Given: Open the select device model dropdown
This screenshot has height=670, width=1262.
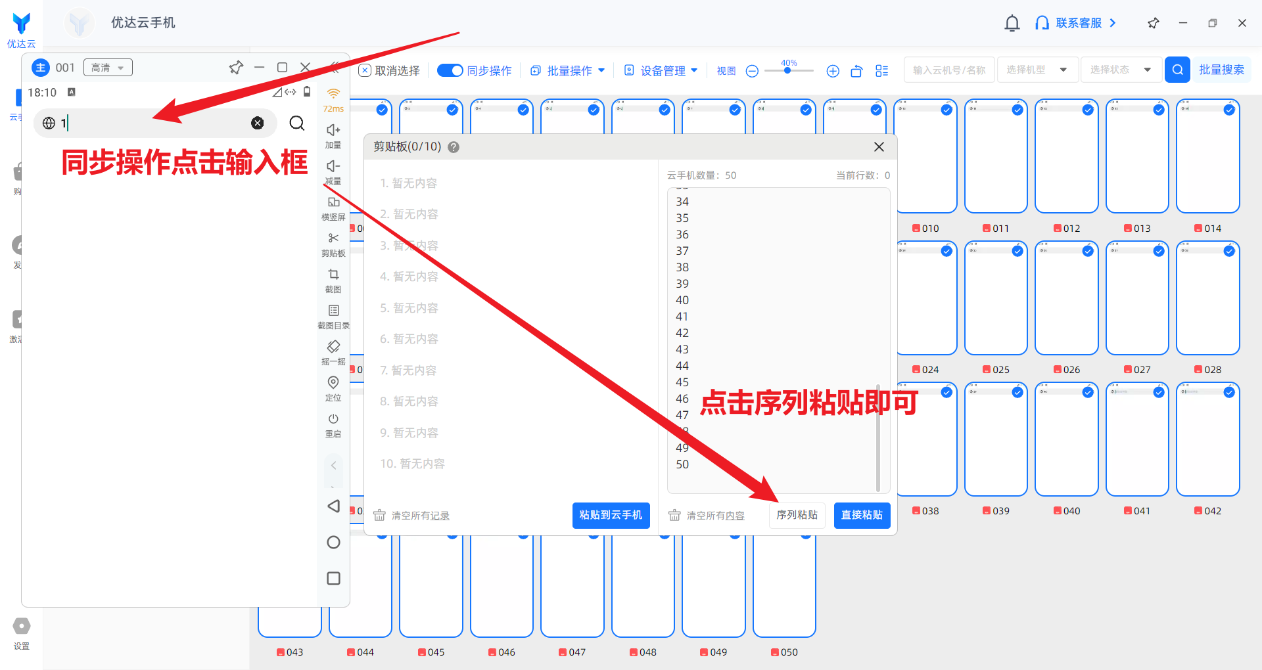Looking at the screenshot, I should 1037,70.
